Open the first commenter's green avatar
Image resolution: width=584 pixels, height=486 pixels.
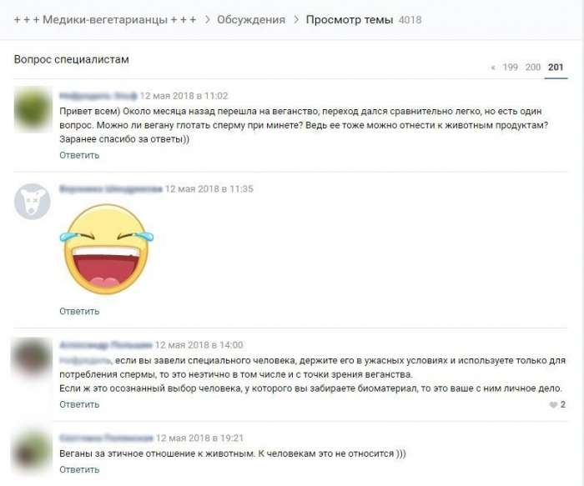pyautogui.click(x=33, y=109)
